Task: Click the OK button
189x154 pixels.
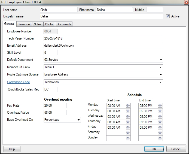Action: click(x=154, y=149)
